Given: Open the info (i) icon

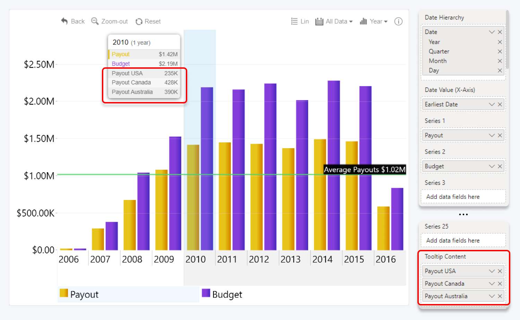Looking at the screenshot, I should (x=398, y=21).
